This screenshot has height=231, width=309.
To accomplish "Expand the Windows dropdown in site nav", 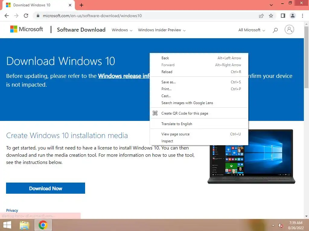I will pyautogui.click(x=122, y=30).
